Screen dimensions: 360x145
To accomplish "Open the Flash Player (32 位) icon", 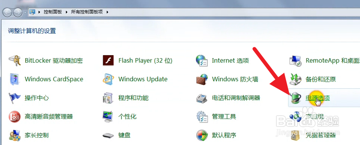I will click(x=108, y=60).
